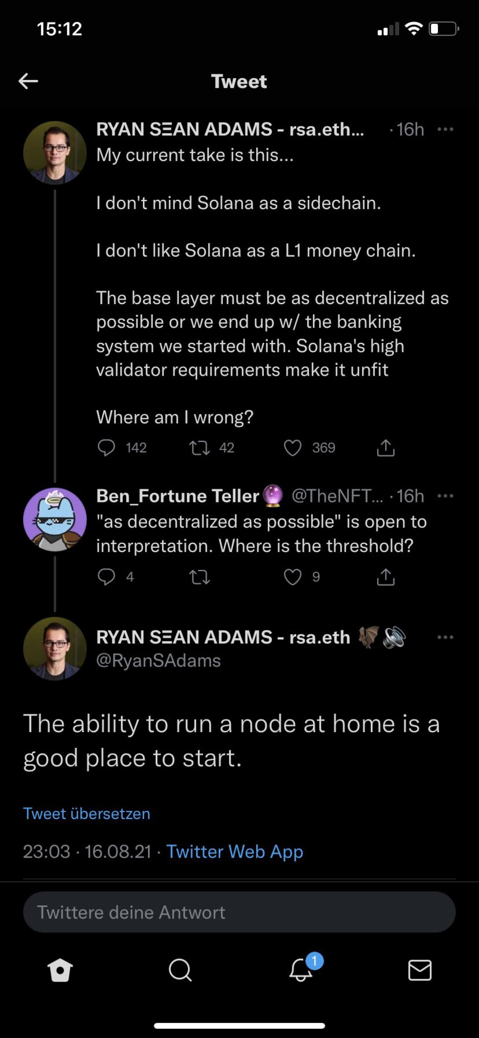
Task: Reply to the Solana sidechain tweet
Action: [106, 448]
